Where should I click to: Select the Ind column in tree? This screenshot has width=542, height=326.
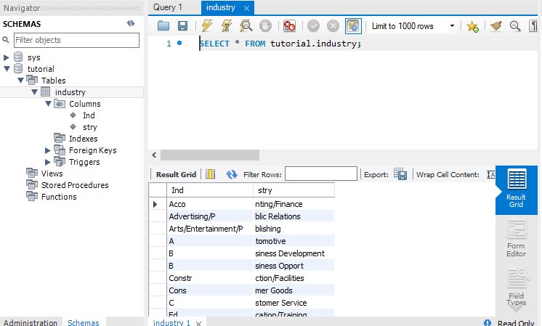[x=89, y=115]
